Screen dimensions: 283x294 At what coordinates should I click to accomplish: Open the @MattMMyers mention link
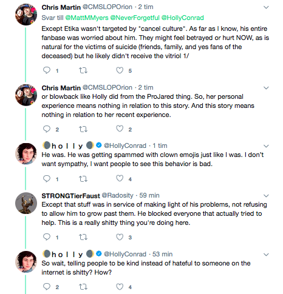[x=87, y=18]
